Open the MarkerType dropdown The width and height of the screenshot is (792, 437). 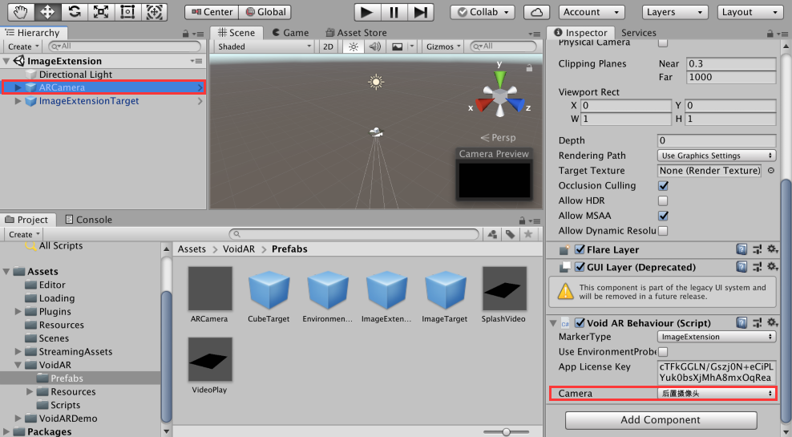coord(716,337)
